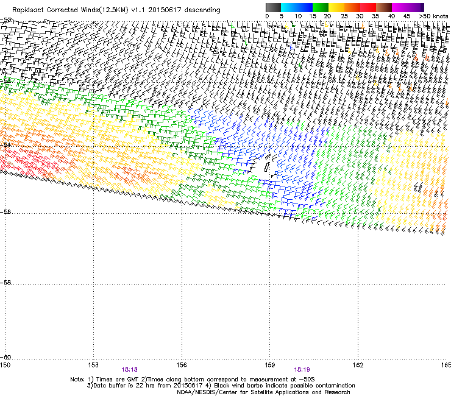The image size is (451, 396).
Task: Click the gray 0-5 knots color swatch
Action: tap(273, 7)
